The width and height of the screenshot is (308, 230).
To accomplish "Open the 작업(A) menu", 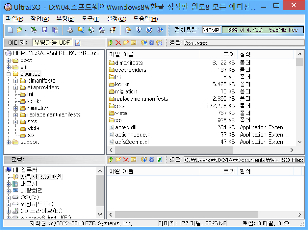I will pyautogui.click(x=40, y=19).
